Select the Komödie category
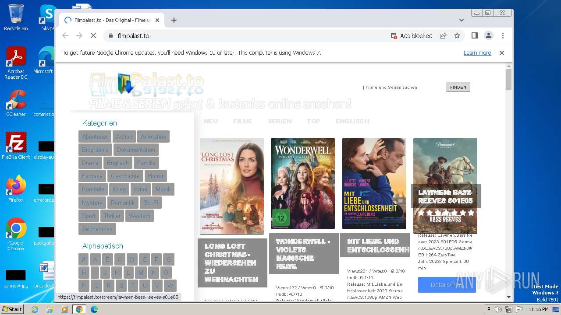The width and height of the screenshot is (561, 315). (93, 189)
